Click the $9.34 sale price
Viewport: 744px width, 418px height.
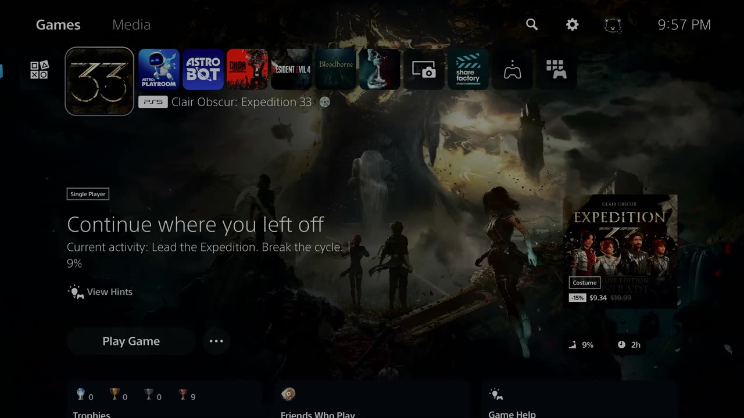click(x=598, y=298)
